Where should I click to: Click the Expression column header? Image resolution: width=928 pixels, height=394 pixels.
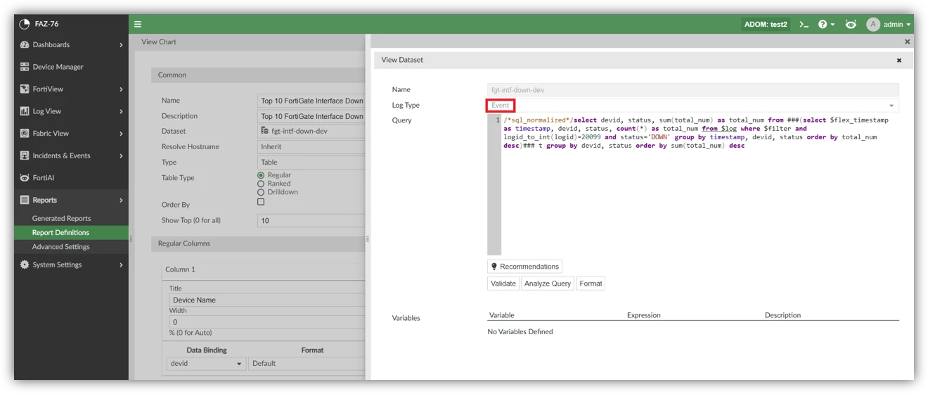643,315
